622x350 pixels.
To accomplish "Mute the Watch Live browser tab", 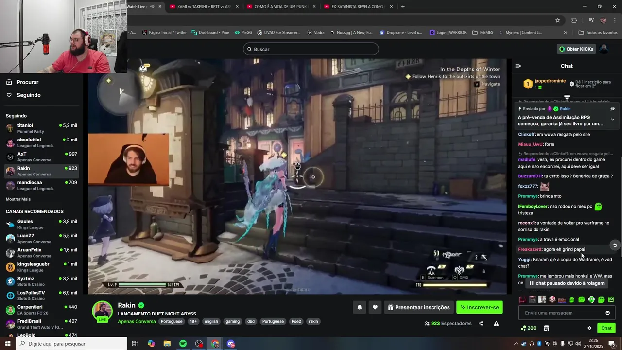I will (152, 6).
